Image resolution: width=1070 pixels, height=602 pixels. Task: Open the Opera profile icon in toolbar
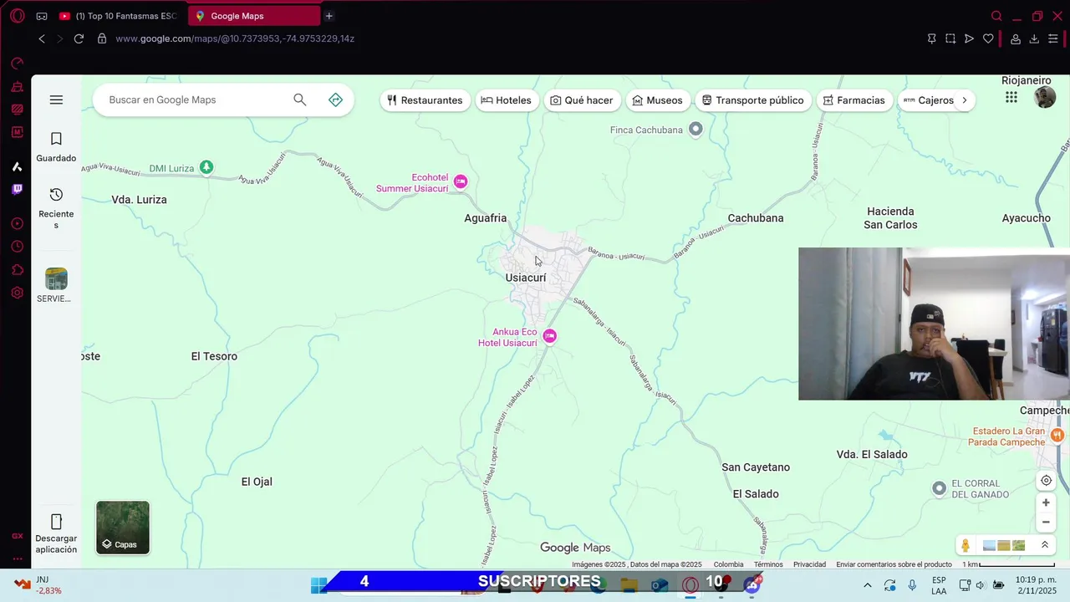1016,38
